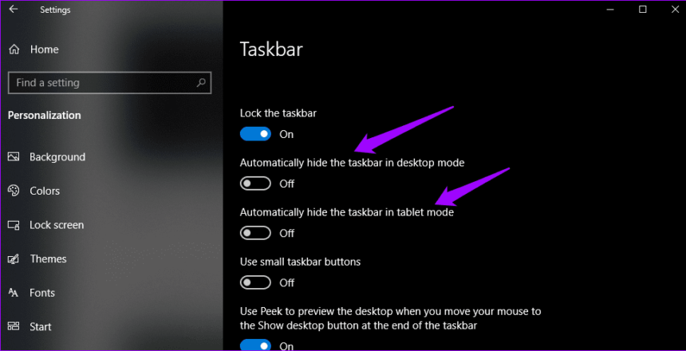Enable auto-hide taskbar in tablet mode
This screenshot has height=351, width=686.
click(x=255, y=233)
